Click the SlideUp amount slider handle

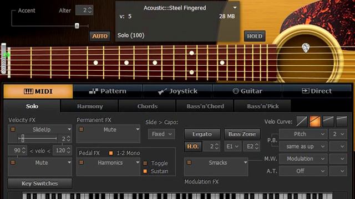(x=23, y=138)
